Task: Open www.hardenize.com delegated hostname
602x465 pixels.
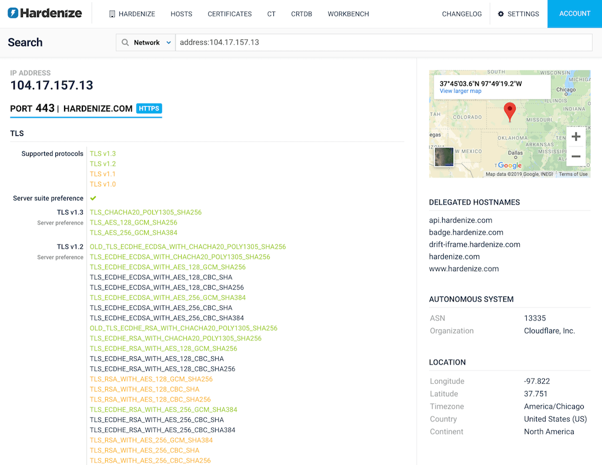Action: point(464,269)
